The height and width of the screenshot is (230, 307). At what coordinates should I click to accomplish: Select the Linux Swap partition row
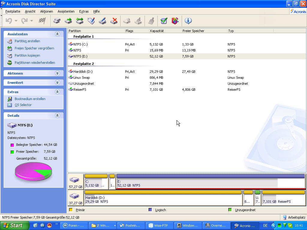pyautogui.click(x=187, y=78)
